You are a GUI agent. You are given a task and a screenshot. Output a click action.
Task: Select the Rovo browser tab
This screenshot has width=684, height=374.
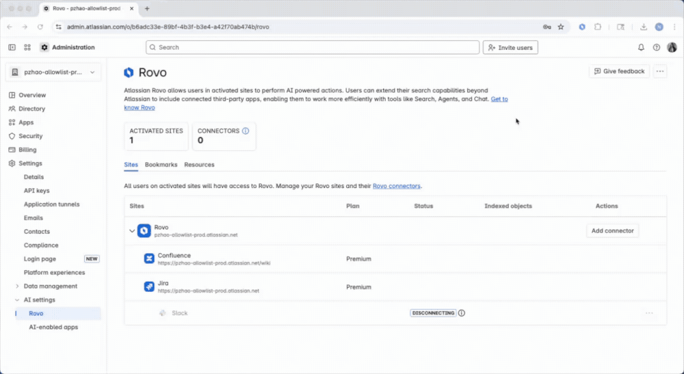pyautogui.click(x=87, y=9)
